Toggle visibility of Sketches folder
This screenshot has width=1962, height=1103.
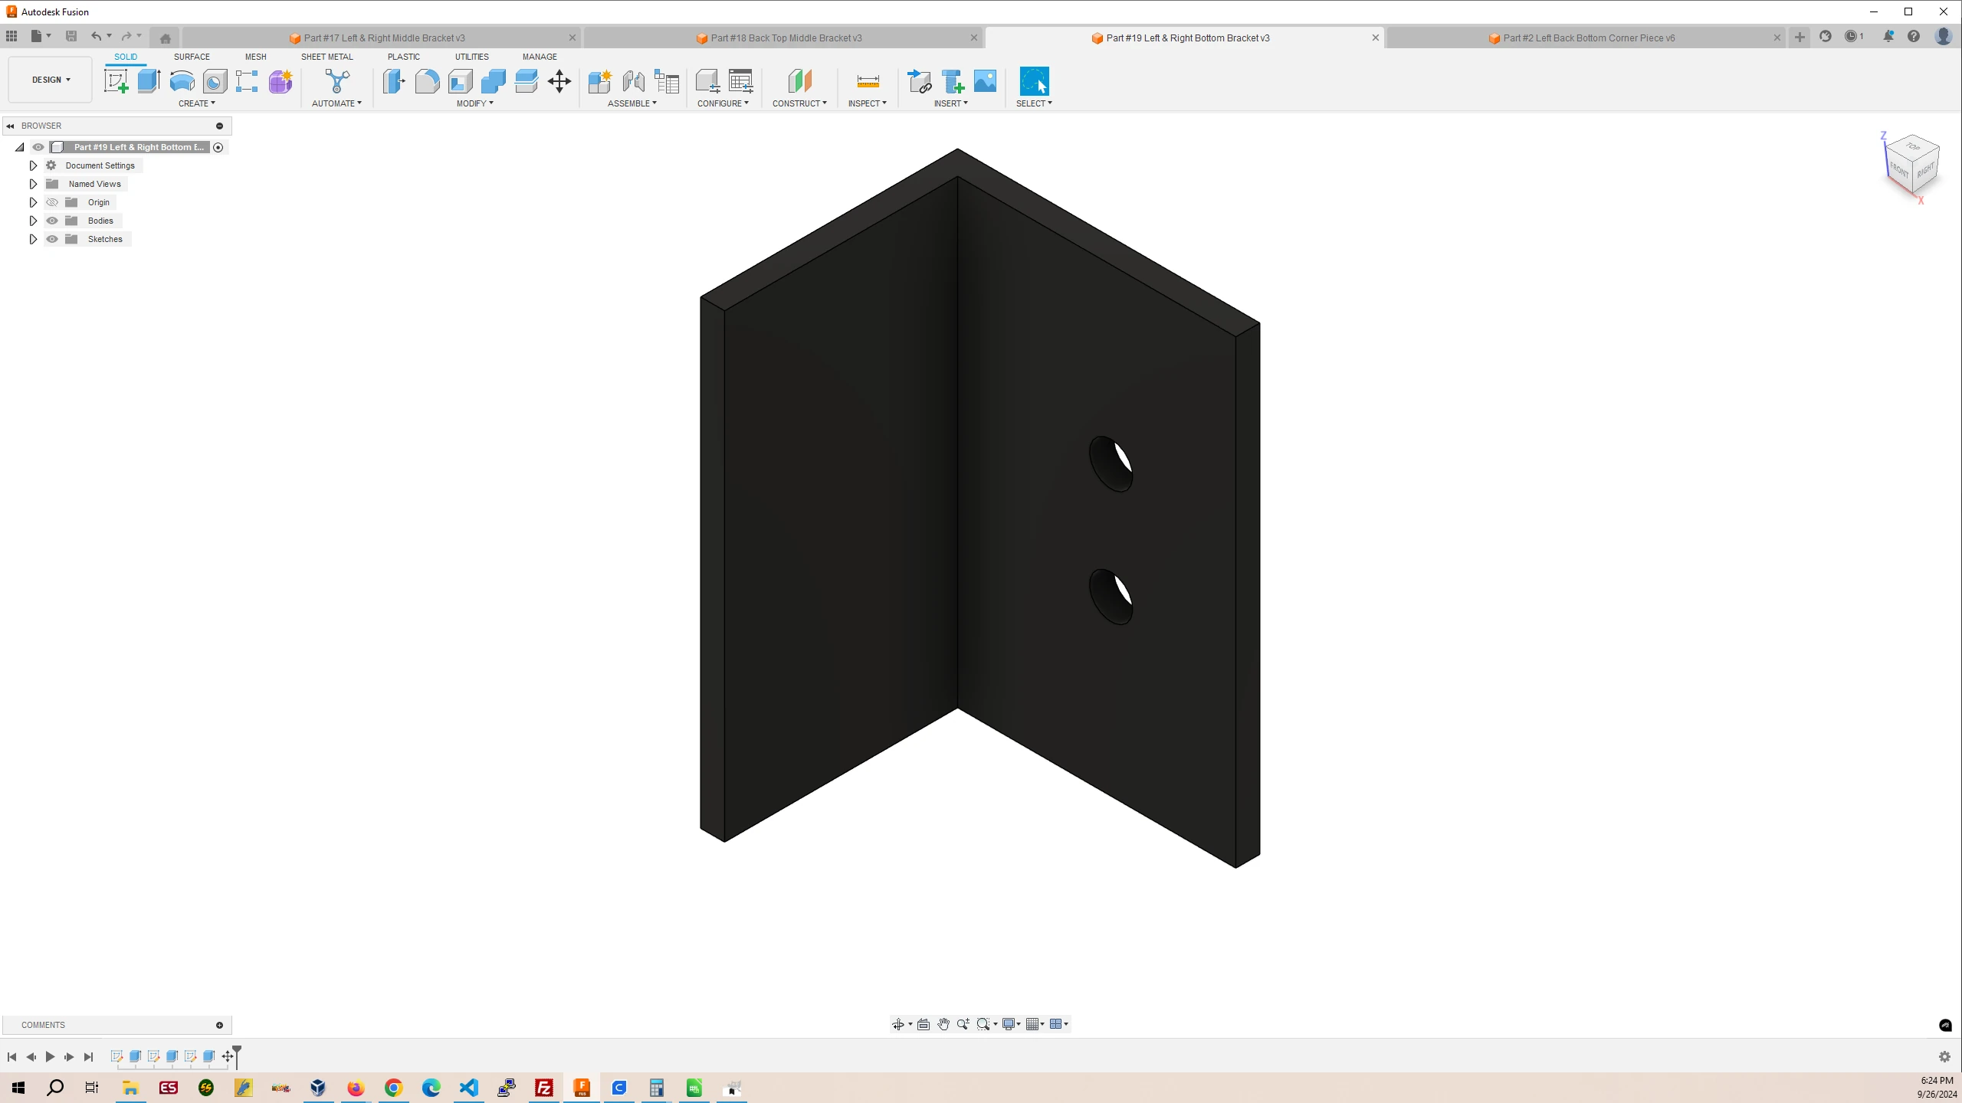53,238
